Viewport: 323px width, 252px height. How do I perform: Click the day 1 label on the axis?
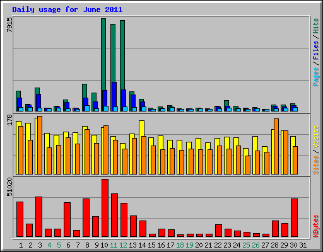21,245
